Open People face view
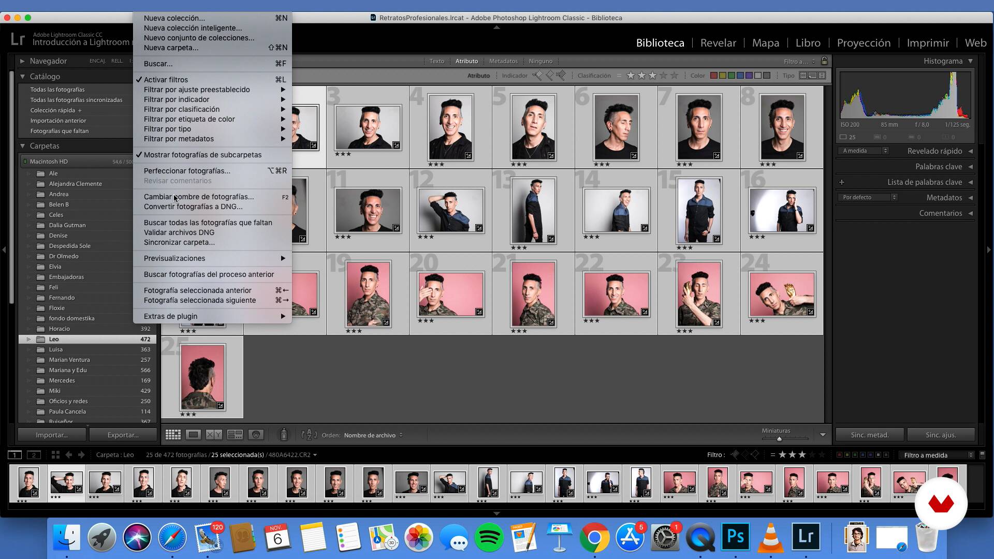This screenshot has width=994, height=559. click(256, 435)
